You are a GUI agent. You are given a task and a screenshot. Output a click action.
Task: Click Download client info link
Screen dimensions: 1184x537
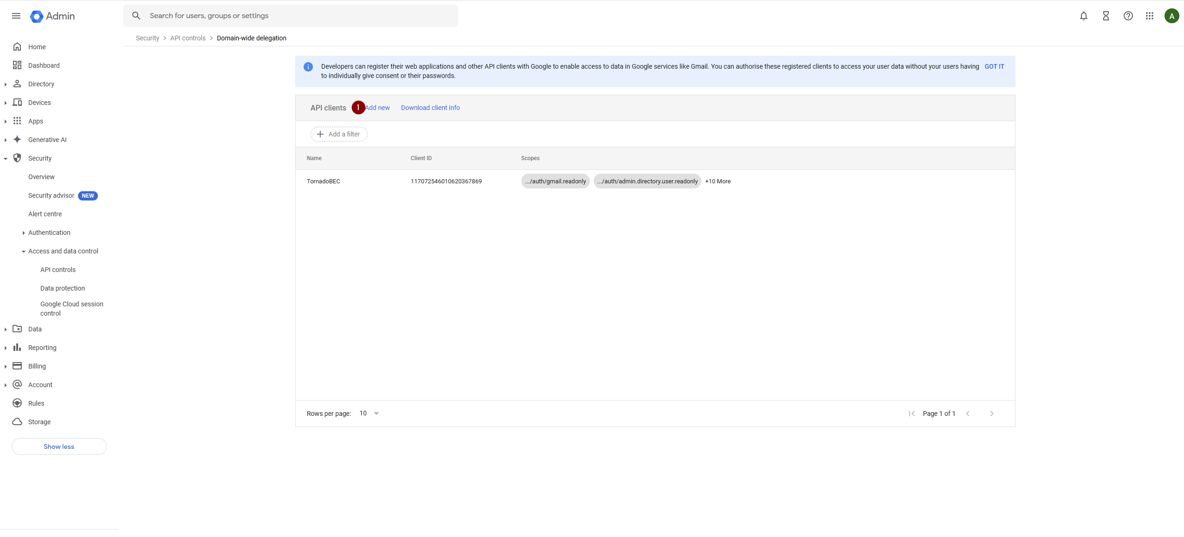point(430,108)
